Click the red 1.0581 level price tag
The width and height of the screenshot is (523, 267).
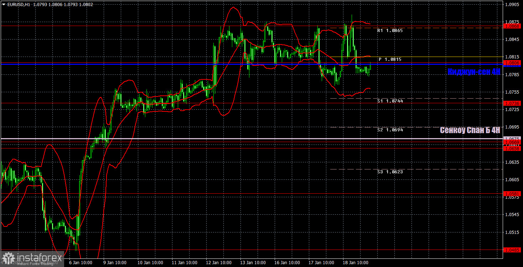pyautogui.click(x=512, y=194)
